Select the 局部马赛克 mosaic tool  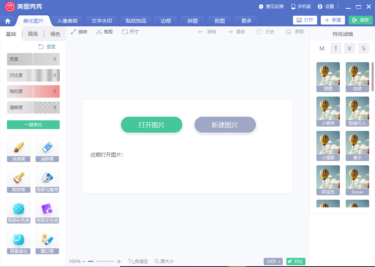pyautogui.click(x=47, y=180)
